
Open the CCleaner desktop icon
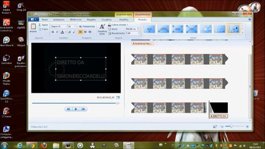(7, 113)
